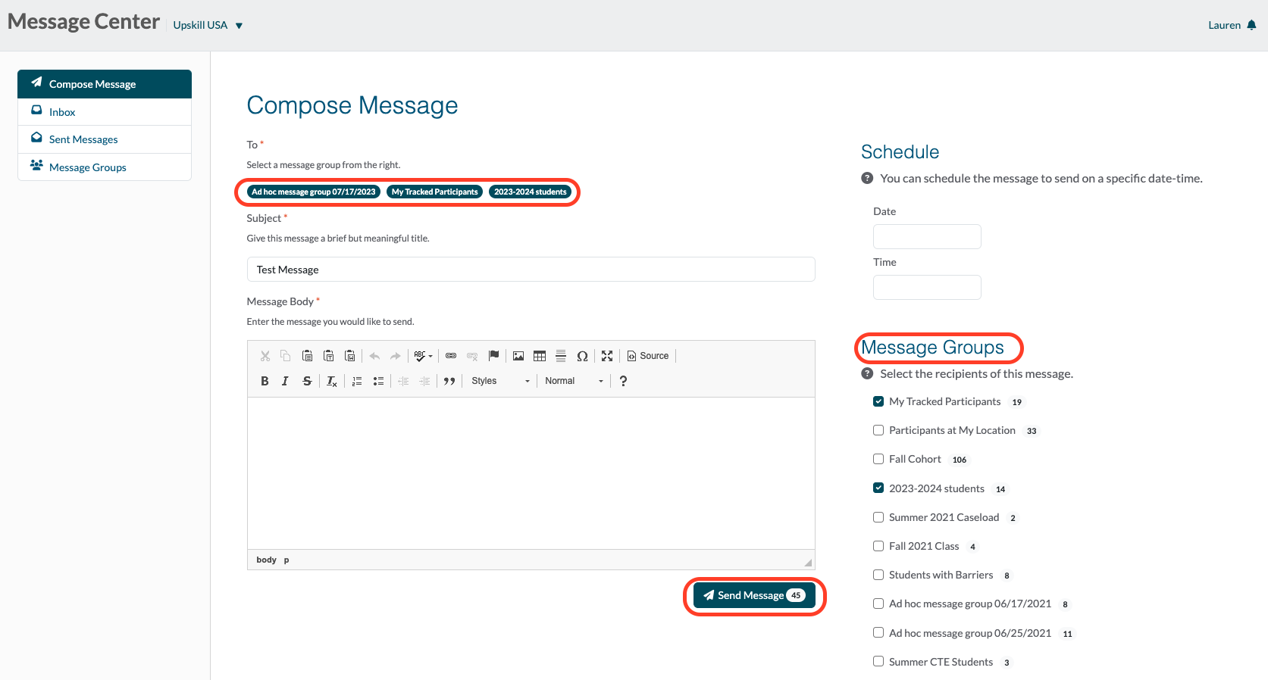Click the Cut icon in editor toolbar
This screenshot has width=1268, height=680.
click(265, 356)
